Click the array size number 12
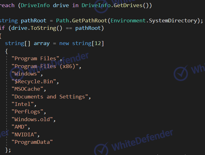 (98, 43)
